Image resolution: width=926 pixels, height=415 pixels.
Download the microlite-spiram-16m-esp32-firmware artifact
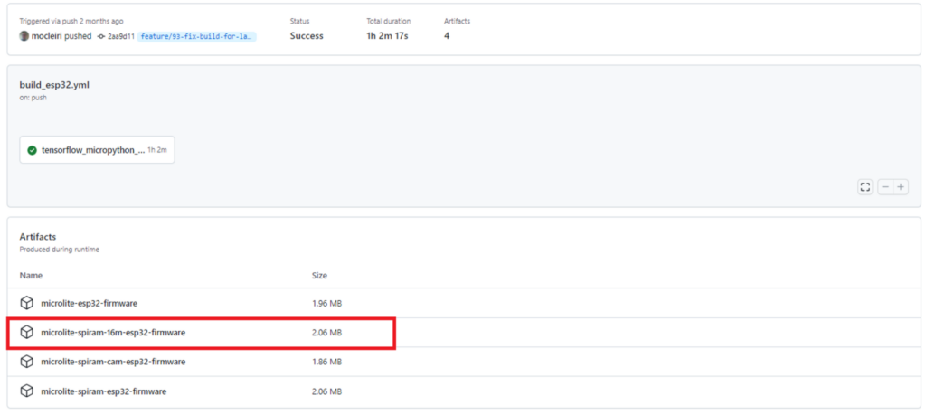113,333
